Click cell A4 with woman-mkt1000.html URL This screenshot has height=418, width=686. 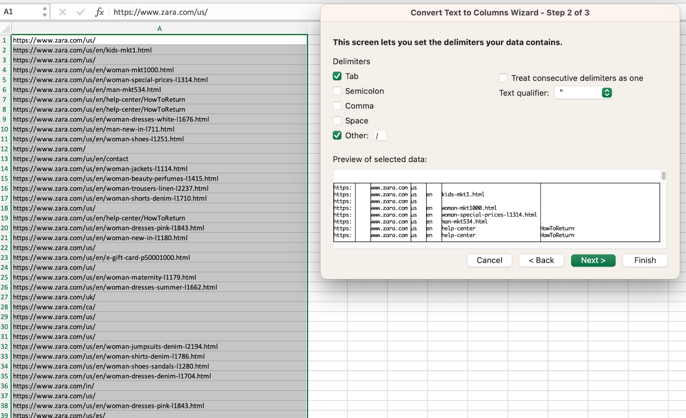(159, 70)
